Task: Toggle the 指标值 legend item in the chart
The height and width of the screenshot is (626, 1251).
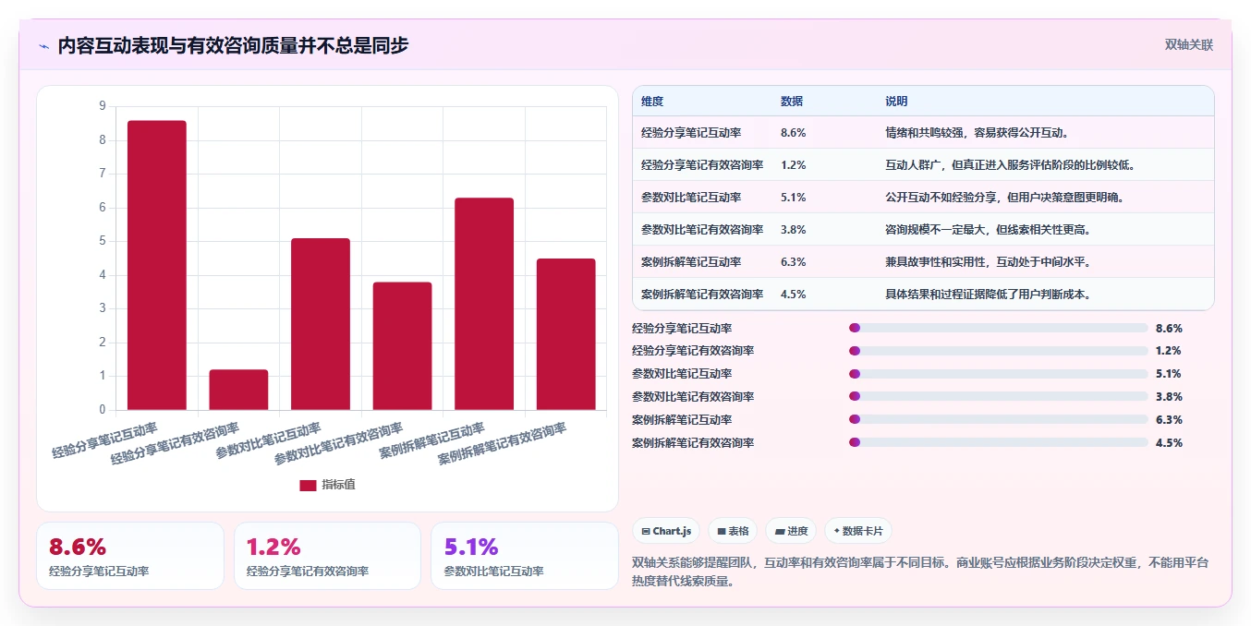Action: 327,485
